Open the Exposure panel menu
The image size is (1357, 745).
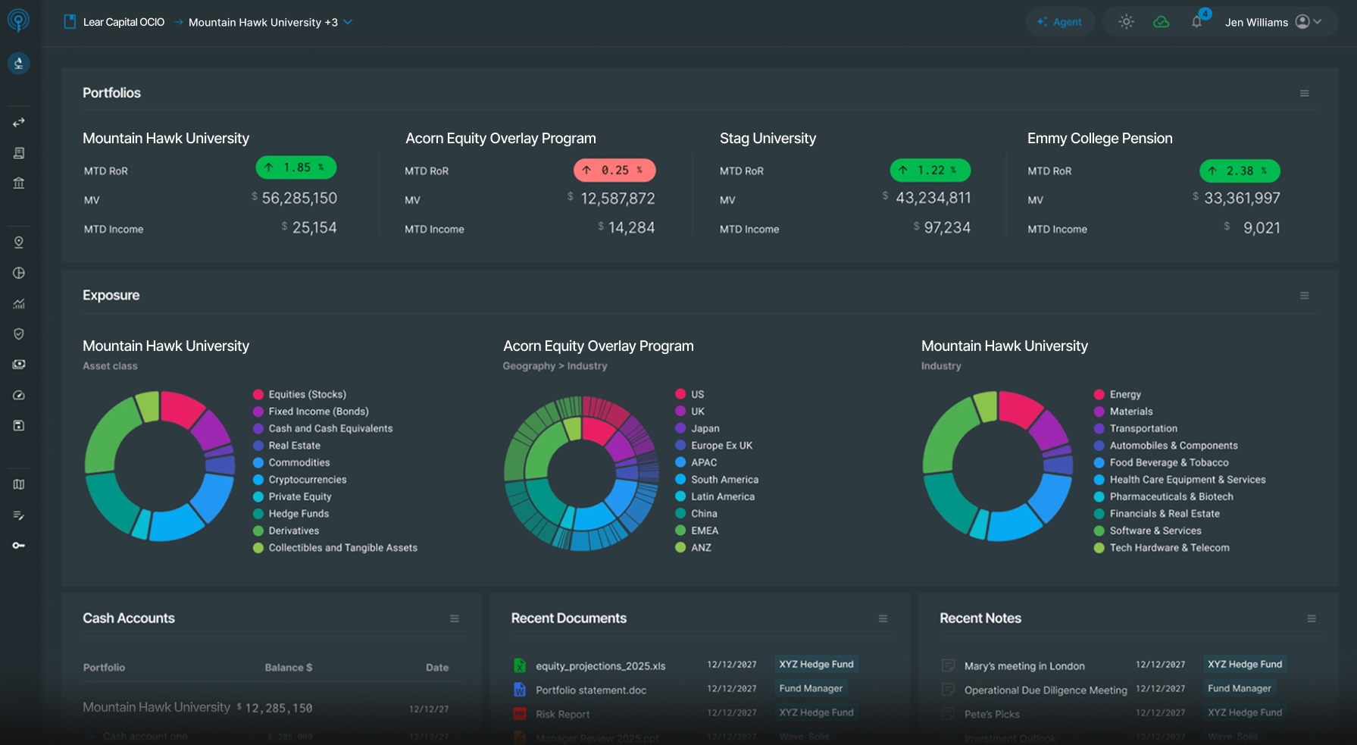click(x=1304, y=296)
